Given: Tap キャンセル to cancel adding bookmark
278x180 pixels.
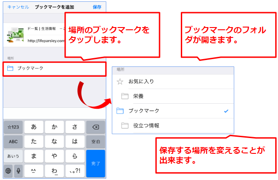Looking at the screenshot, I should pyautogui.click(x=18, y=7).
